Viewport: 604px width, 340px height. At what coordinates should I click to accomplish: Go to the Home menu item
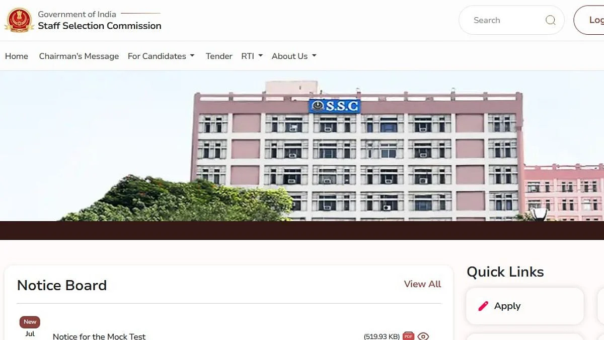click(x=17, y=56)
